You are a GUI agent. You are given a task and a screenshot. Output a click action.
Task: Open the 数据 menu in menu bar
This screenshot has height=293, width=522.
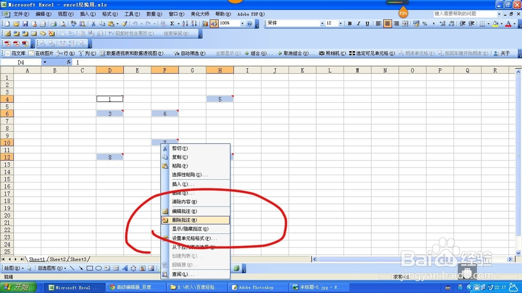[x=154, y=14]
